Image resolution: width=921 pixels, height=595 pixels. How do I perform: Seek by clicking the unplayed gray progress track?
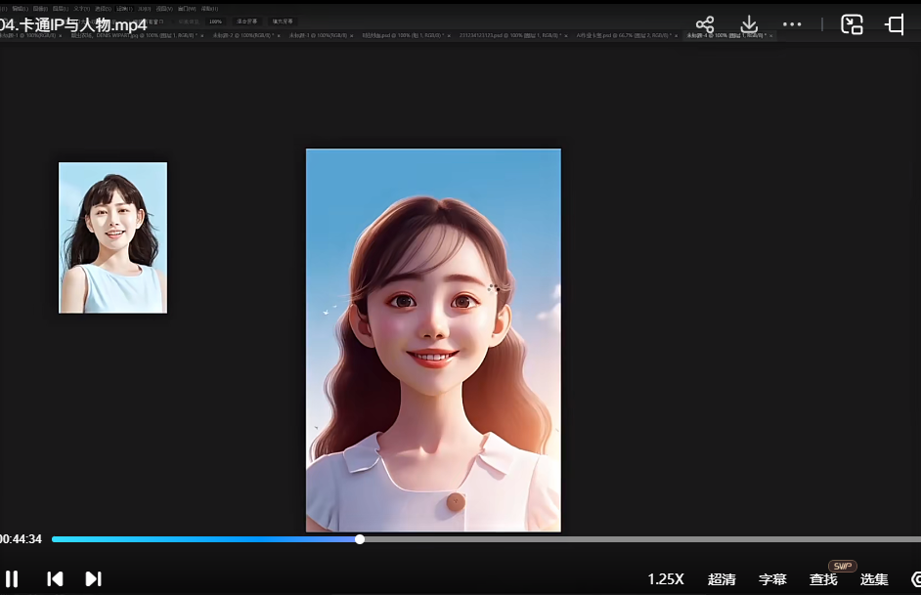coord(642,539)
